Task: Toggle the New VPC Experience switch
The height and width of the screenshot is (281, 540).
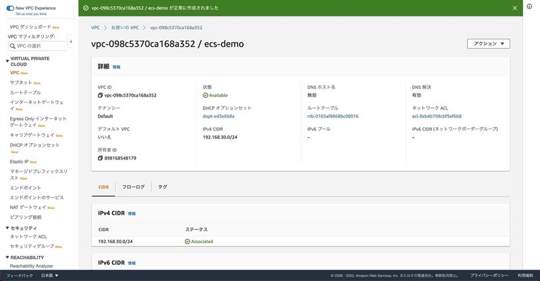Action: tap(10, 8)
